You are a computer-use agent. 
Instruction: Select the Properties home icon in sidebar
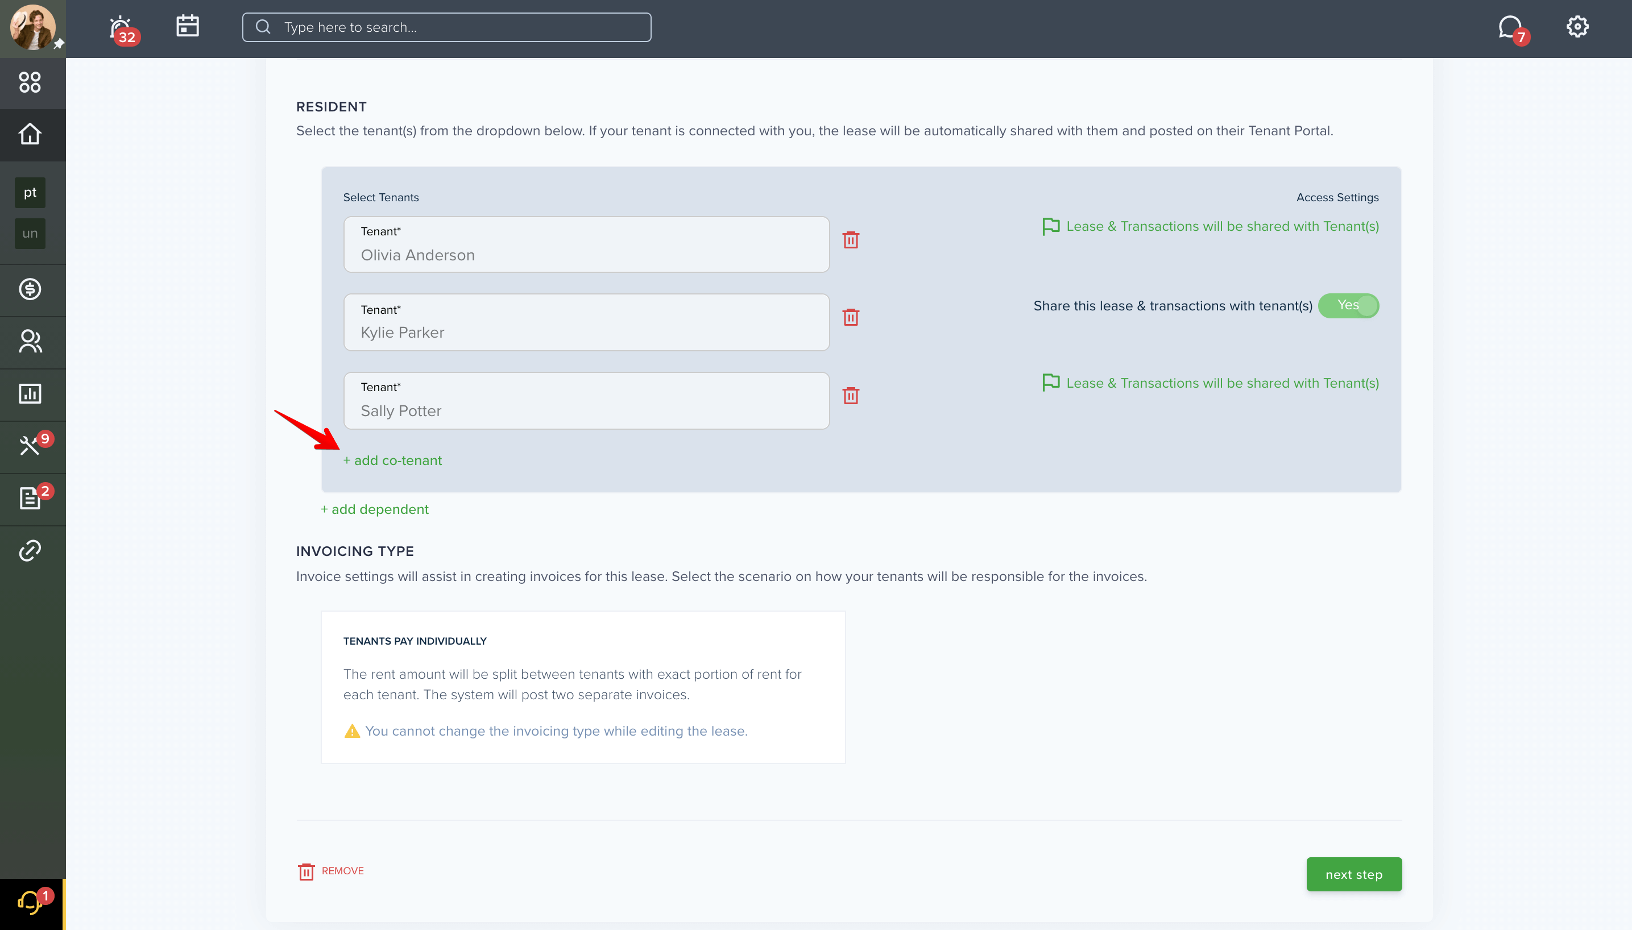30,134
